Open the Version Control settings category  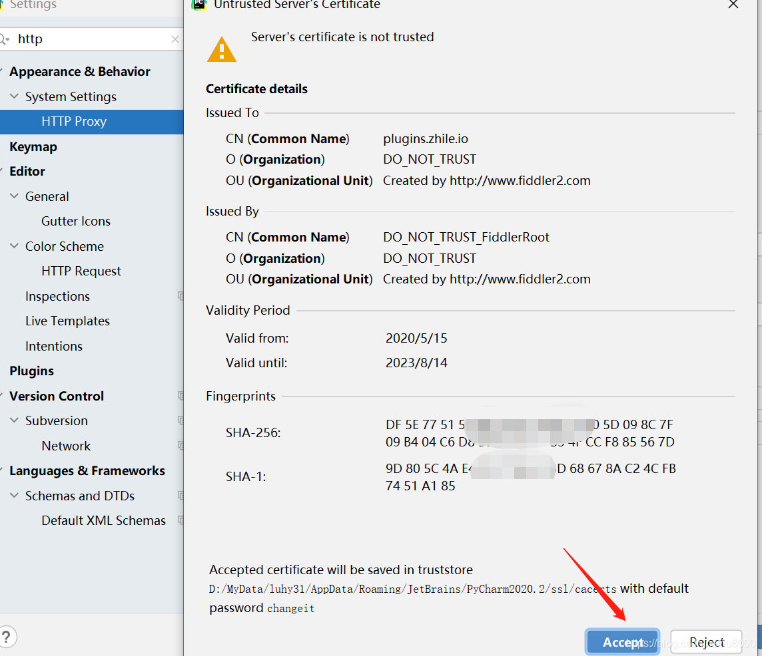point(57,397)
